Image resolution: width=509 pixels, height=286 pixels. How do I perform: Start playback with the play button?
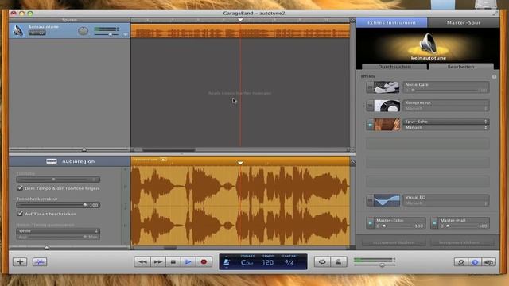pos(188,261)
